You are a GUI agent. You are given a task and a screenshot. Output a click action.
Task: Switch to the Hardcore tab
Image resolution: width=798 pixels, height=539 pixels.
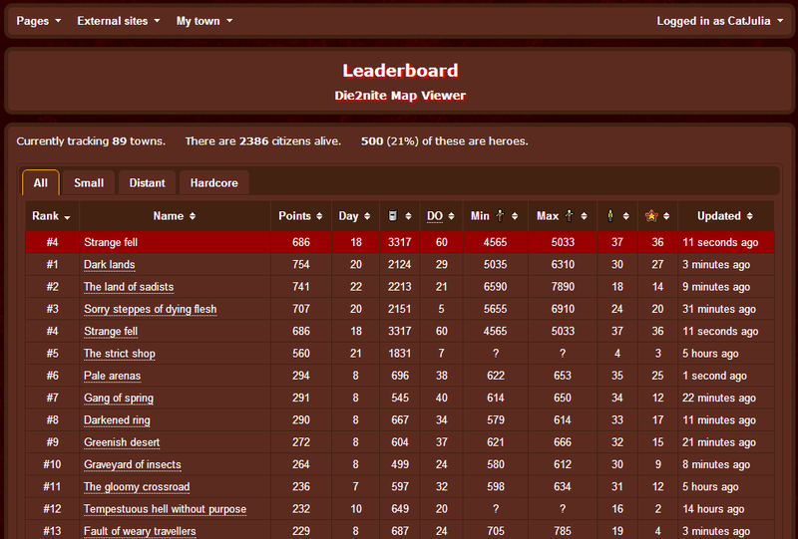tap(213, 183)
